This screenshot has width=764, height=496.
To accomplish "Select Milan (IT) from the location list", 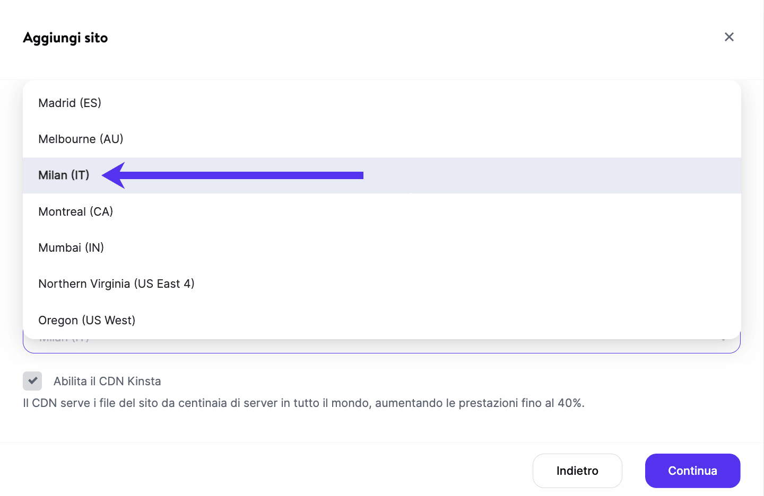I will coord(63,175).
